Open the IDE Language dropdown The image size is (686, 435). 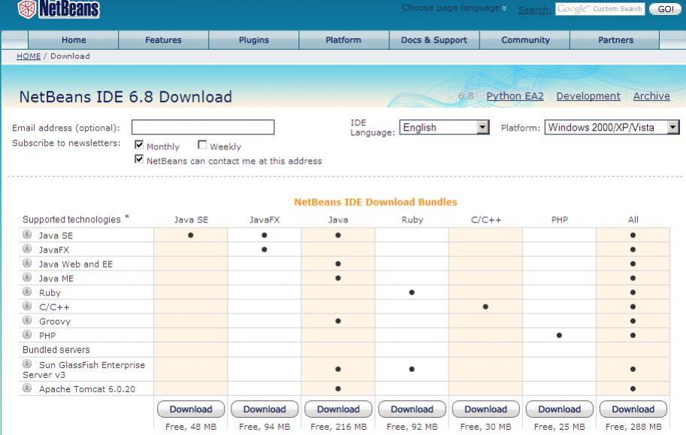pyautogui.click(x=444, y=128)
